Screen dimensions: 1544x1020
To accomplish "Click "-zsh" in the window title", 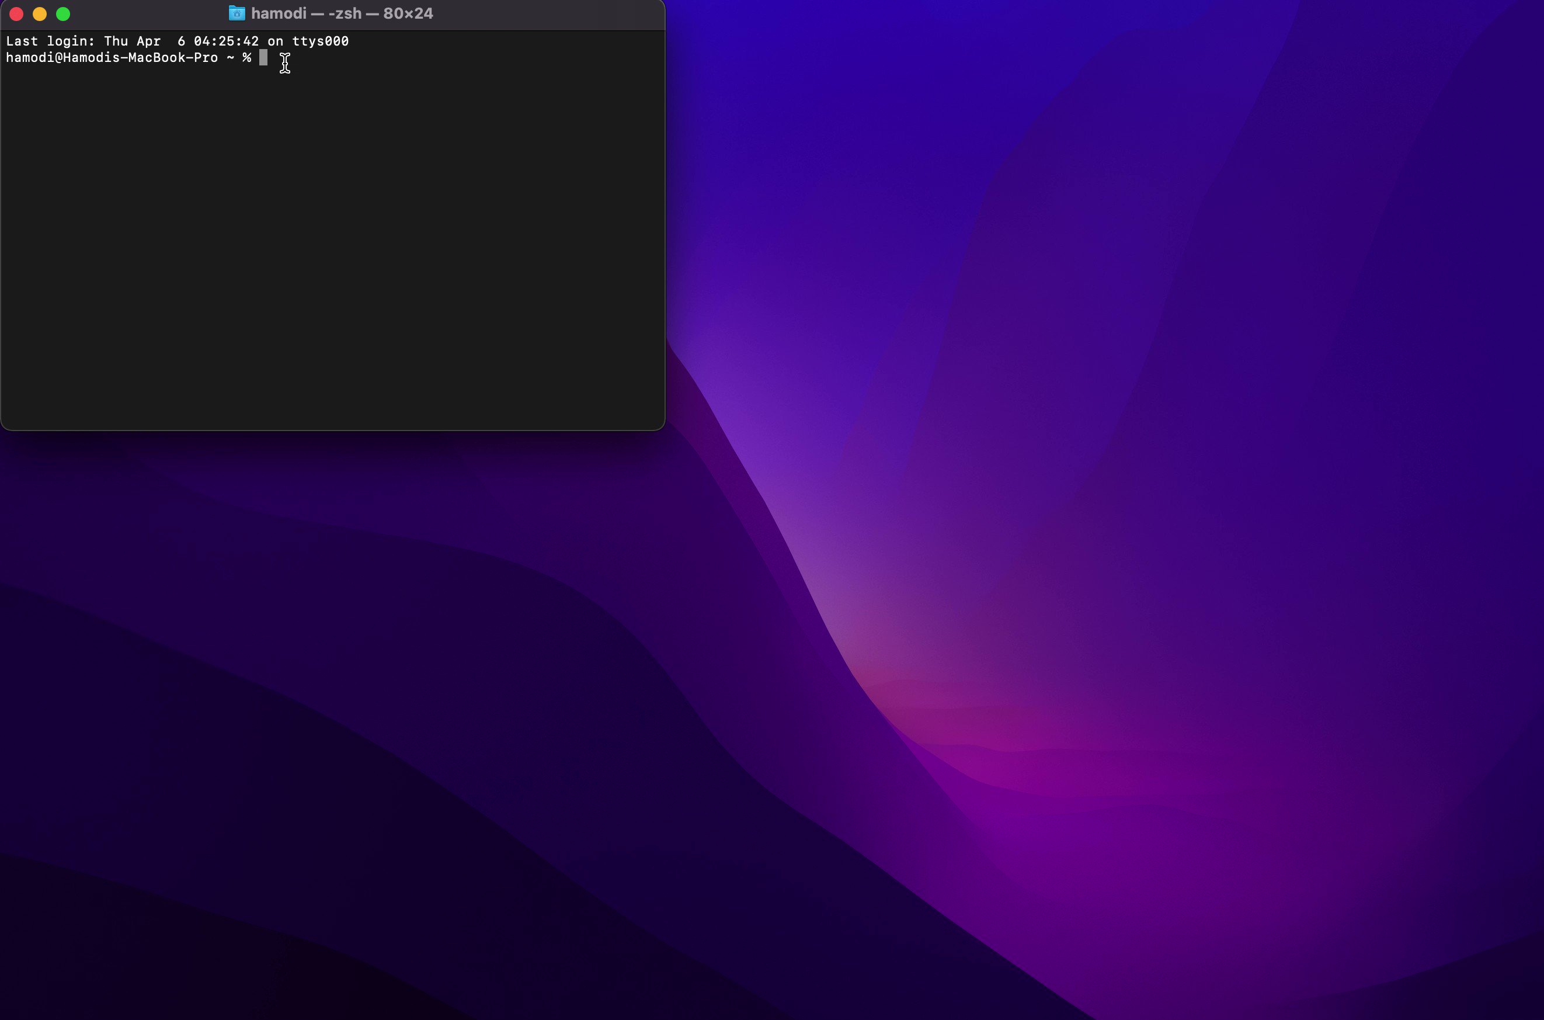I will click(x=345, y=13).
